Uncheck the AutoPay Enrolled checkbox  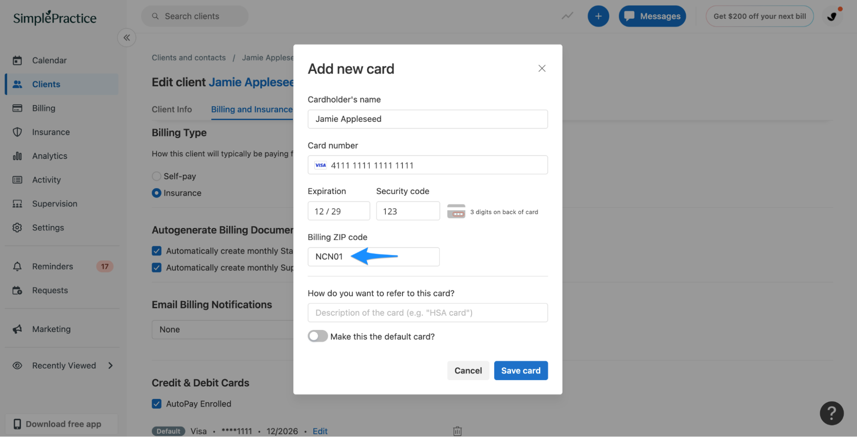156,404
